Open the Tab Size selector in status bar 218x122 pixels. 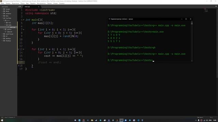coord(200,118)
